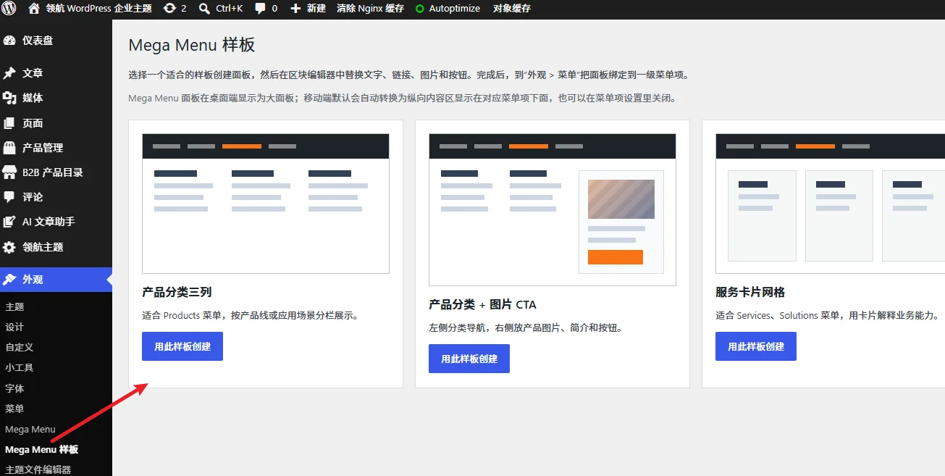This screenshot has height=476, width=945.
Task: Go to 媒体 library menu
Action: point(33,98)
